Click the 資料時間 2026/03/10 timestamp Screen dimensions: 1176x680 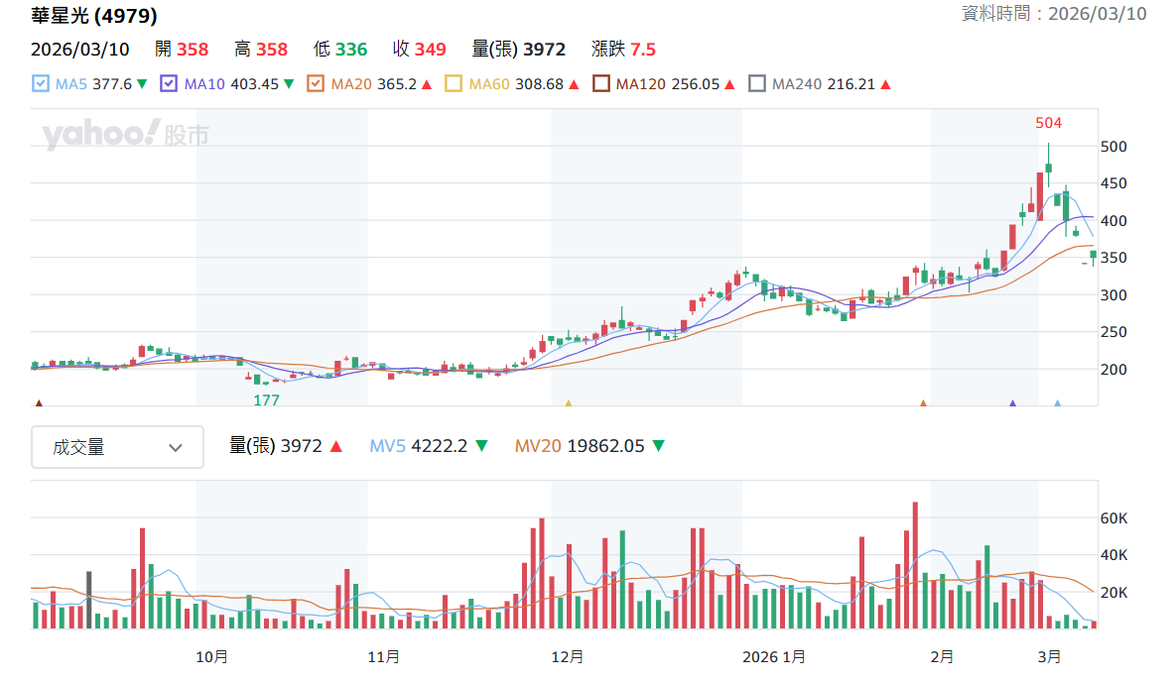(1054, 14)
